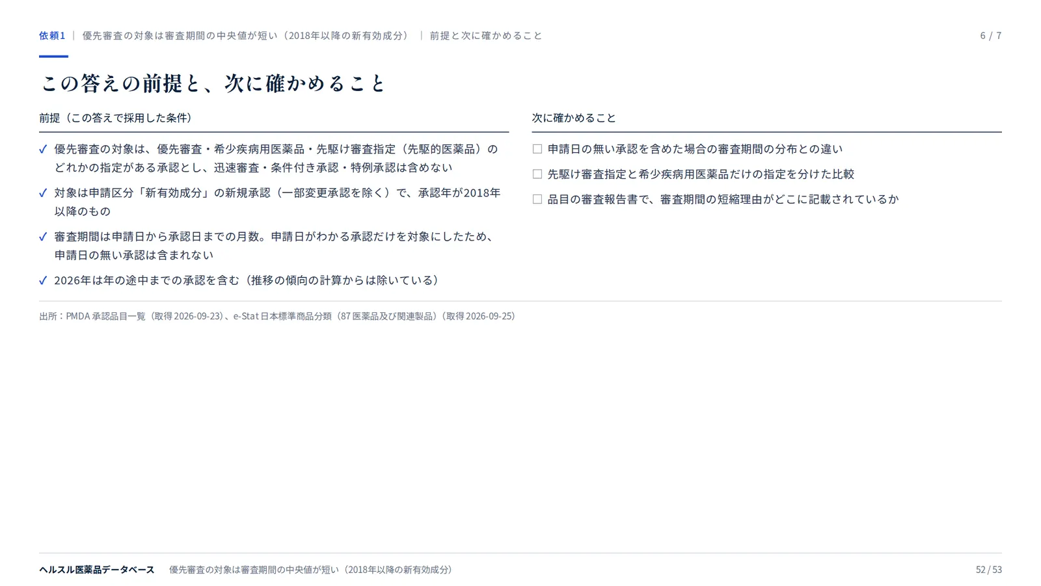This screenshot has width=1041, height=586.
Task: Click checkmark beside 審査期間は申請日から承認日まで
Action: (x=43, y=237)
